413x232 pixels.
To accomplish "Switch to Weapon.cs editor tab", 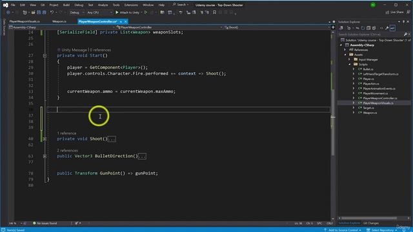I will 59,21.
